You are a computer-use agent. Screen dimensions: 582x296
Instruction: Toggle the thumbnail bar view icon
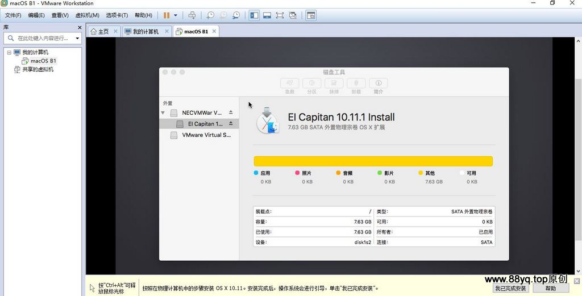(x=267, y=15)
